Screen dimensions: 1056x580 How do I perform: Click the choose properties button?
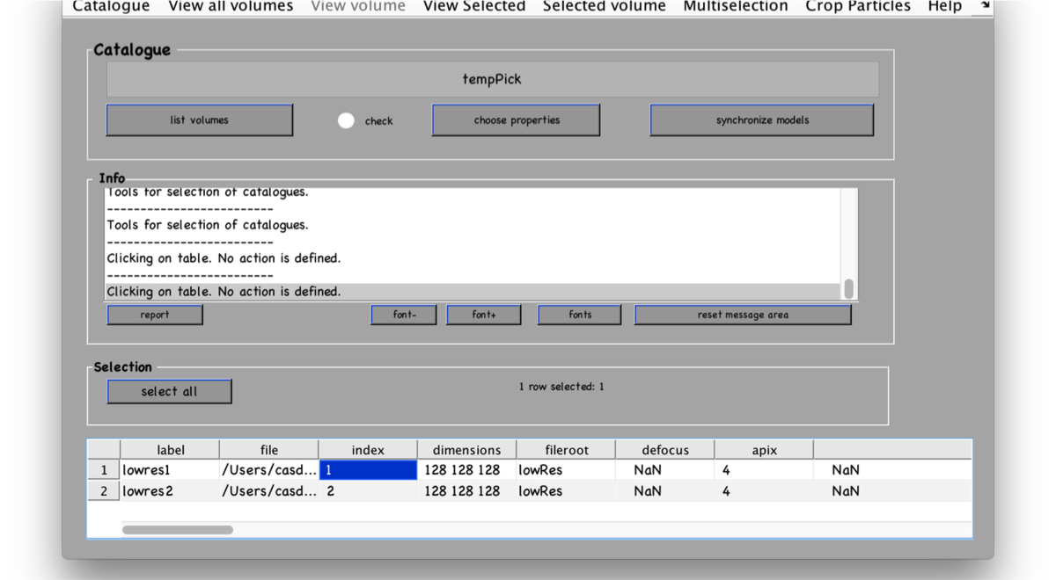click(516, 120)
